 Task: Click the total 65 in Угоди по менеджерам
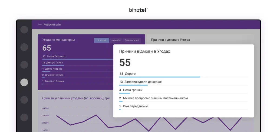[x=47, y=48]
